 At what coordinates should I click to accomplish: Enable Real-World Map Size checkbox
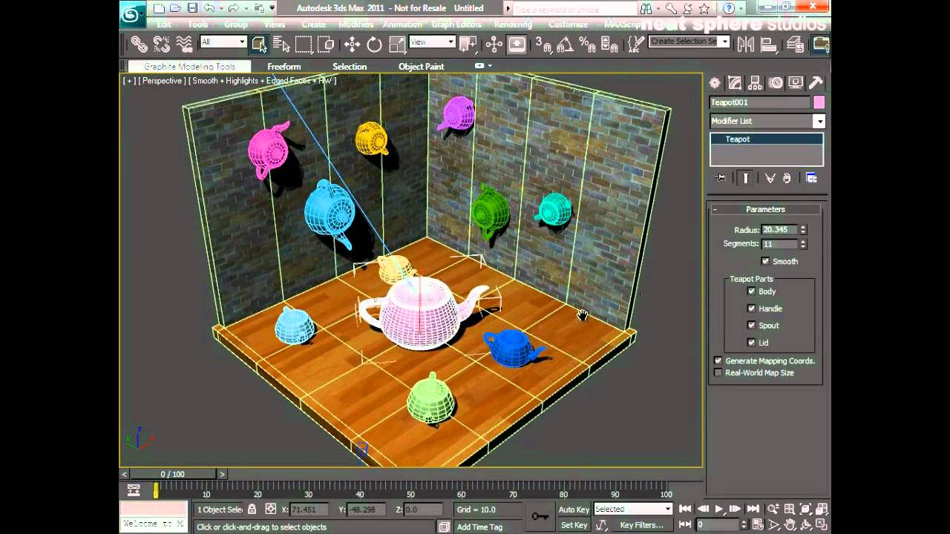(718, 373)
